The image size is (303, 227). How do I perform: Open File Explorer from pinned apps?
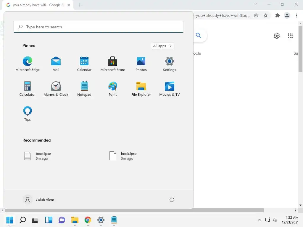pyautogui.click(x=141, y=89)
